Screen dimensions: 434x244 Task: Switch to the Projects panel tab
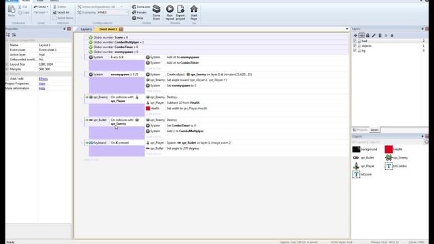(360, 129)
